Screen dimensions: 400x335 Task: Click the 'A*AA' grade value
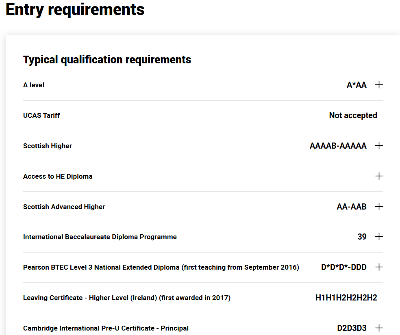[357, 85]
